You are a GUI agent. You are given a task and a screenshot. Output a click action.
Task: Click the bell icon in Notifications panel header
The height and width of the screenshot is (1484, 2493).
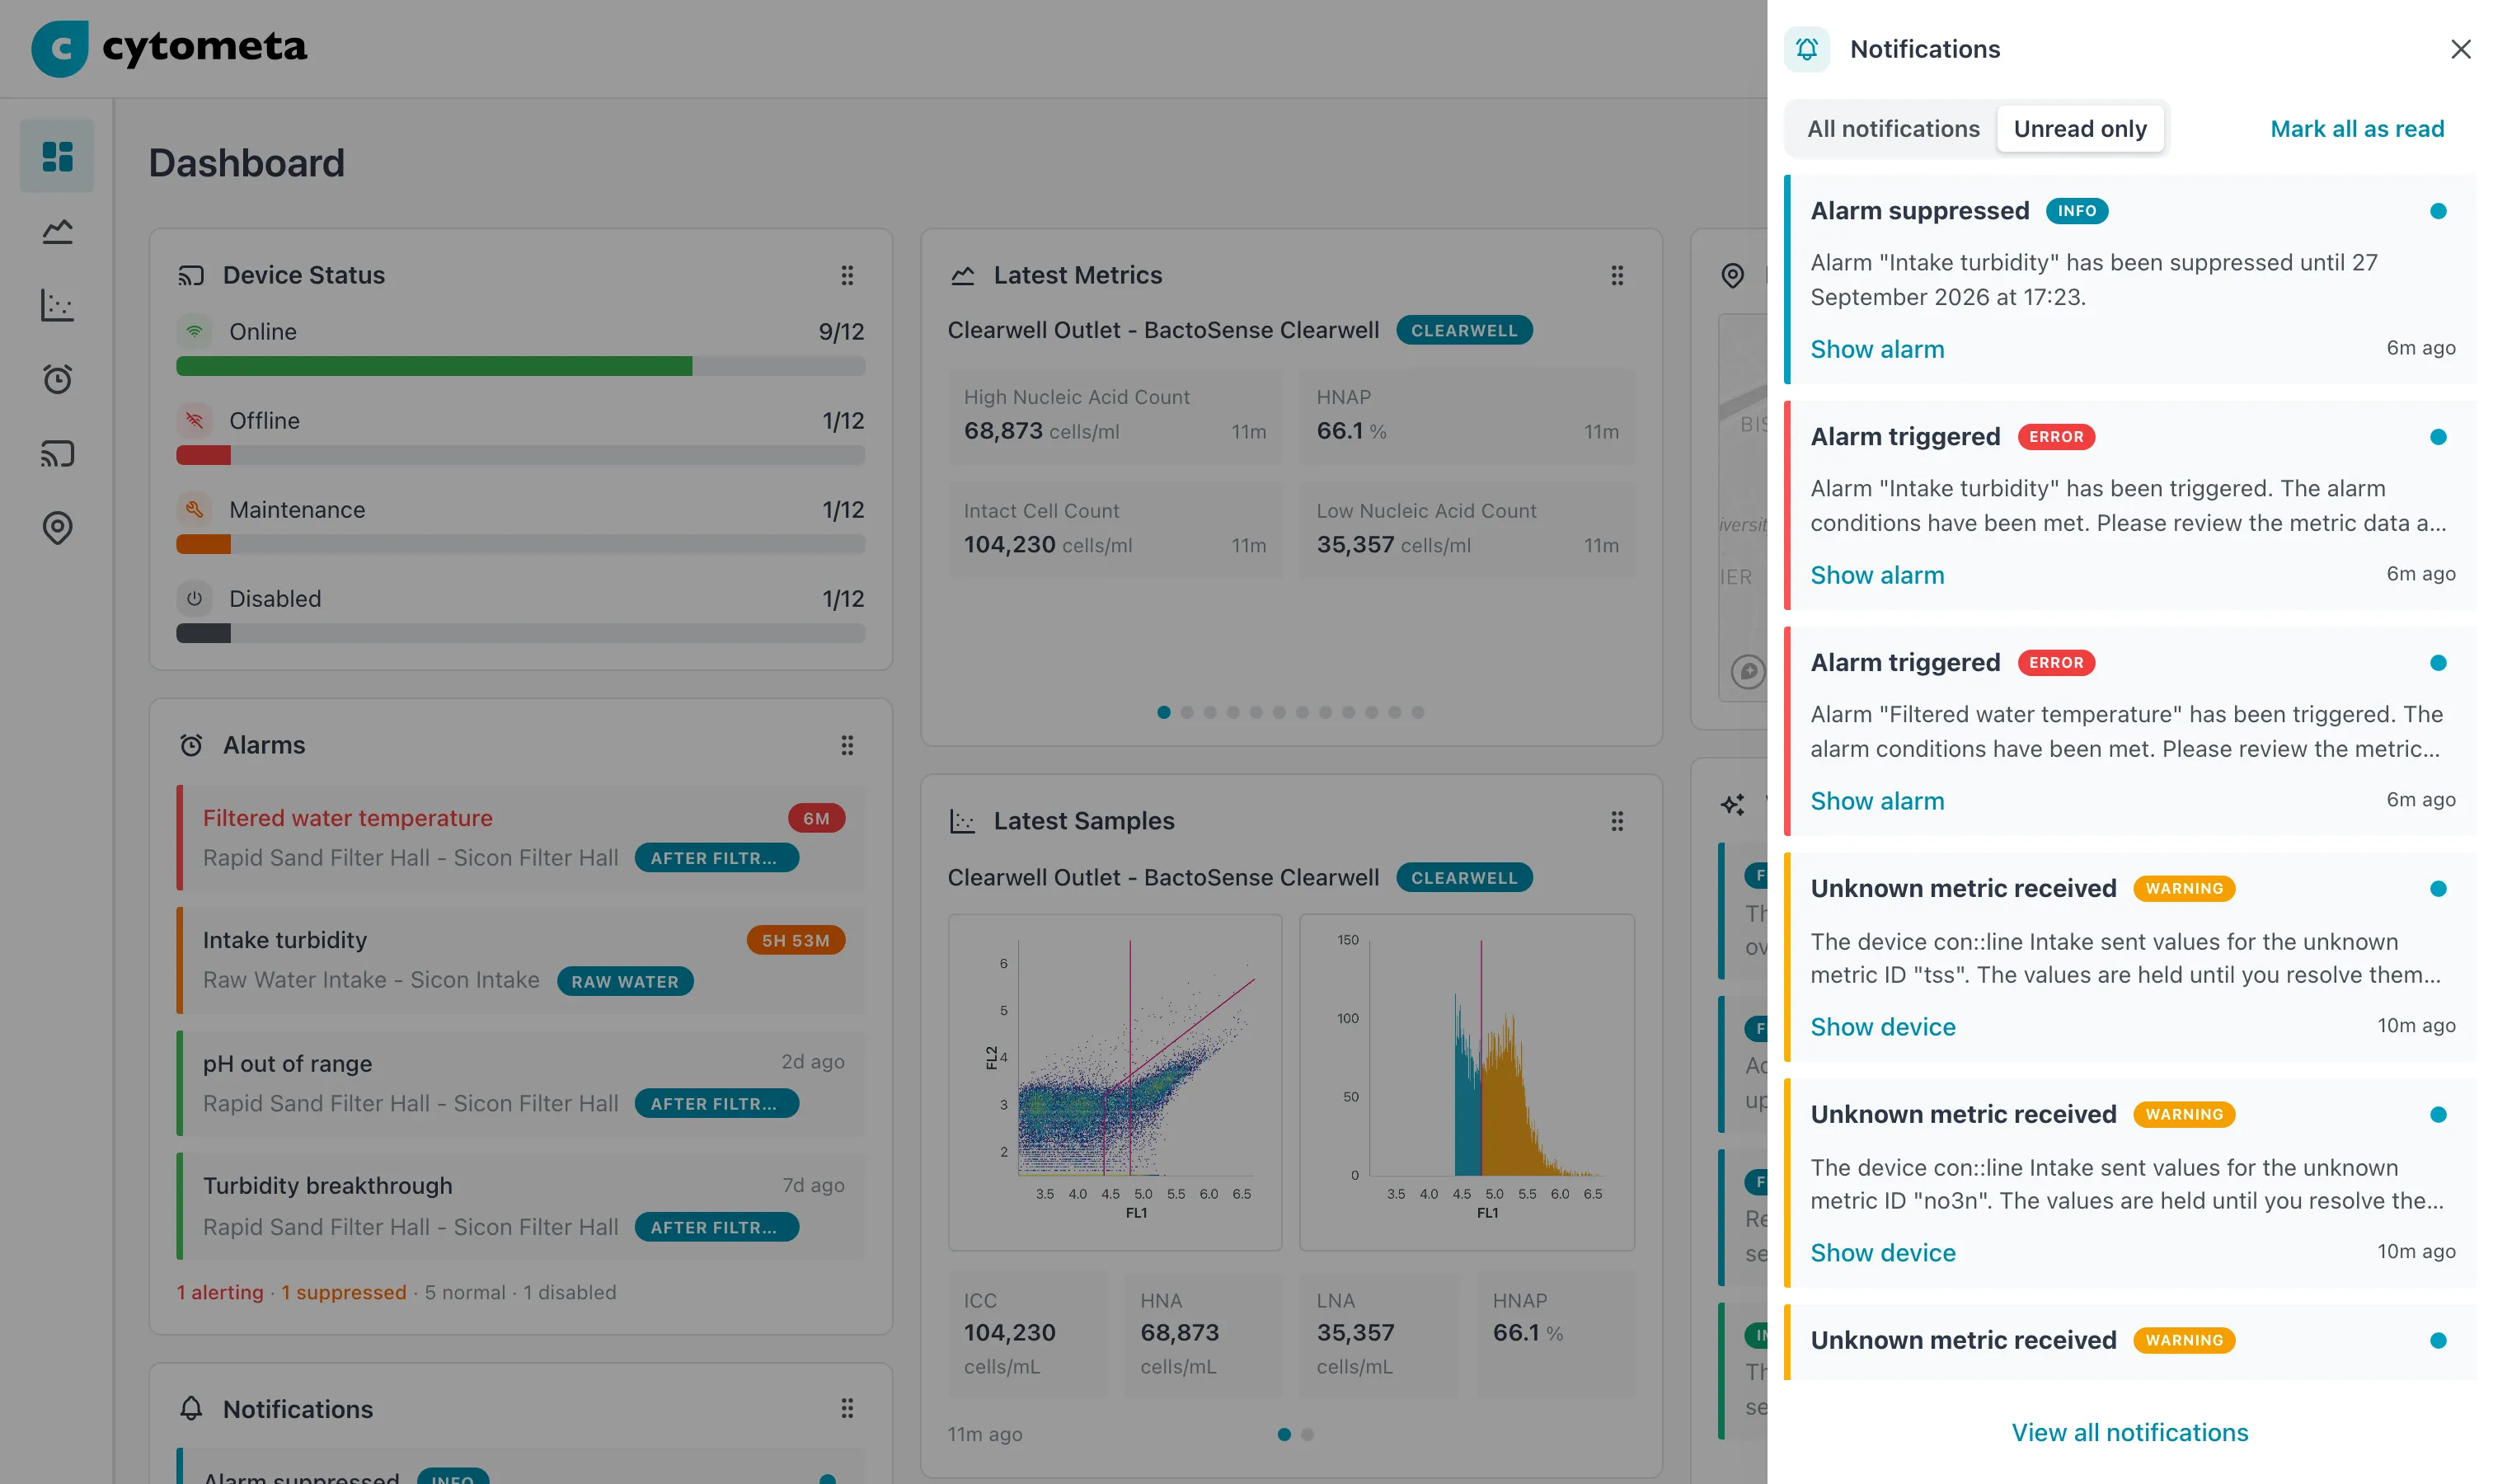click(1806, 49)
